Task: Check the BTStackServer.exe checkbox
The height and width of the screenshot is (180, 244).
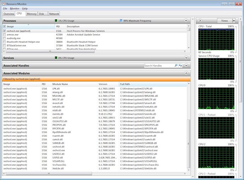Action: click(x=4, y=45)
